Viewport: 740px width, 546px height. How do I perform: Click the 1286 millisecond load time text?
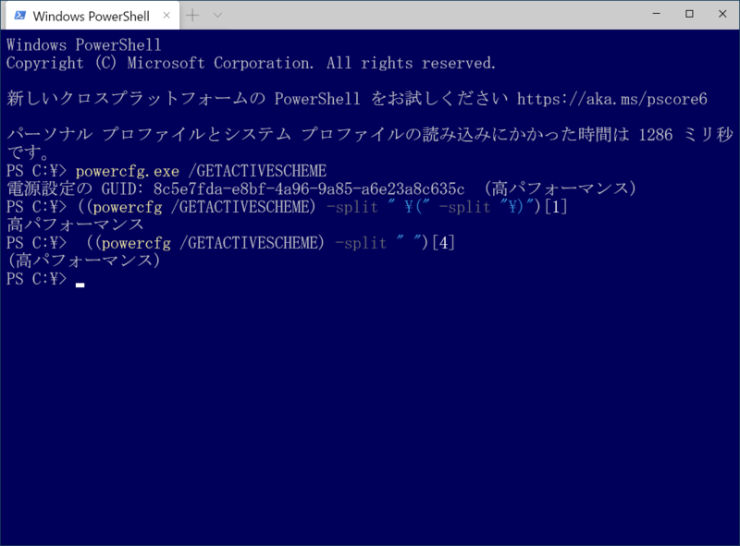click(x=655, y=135)
